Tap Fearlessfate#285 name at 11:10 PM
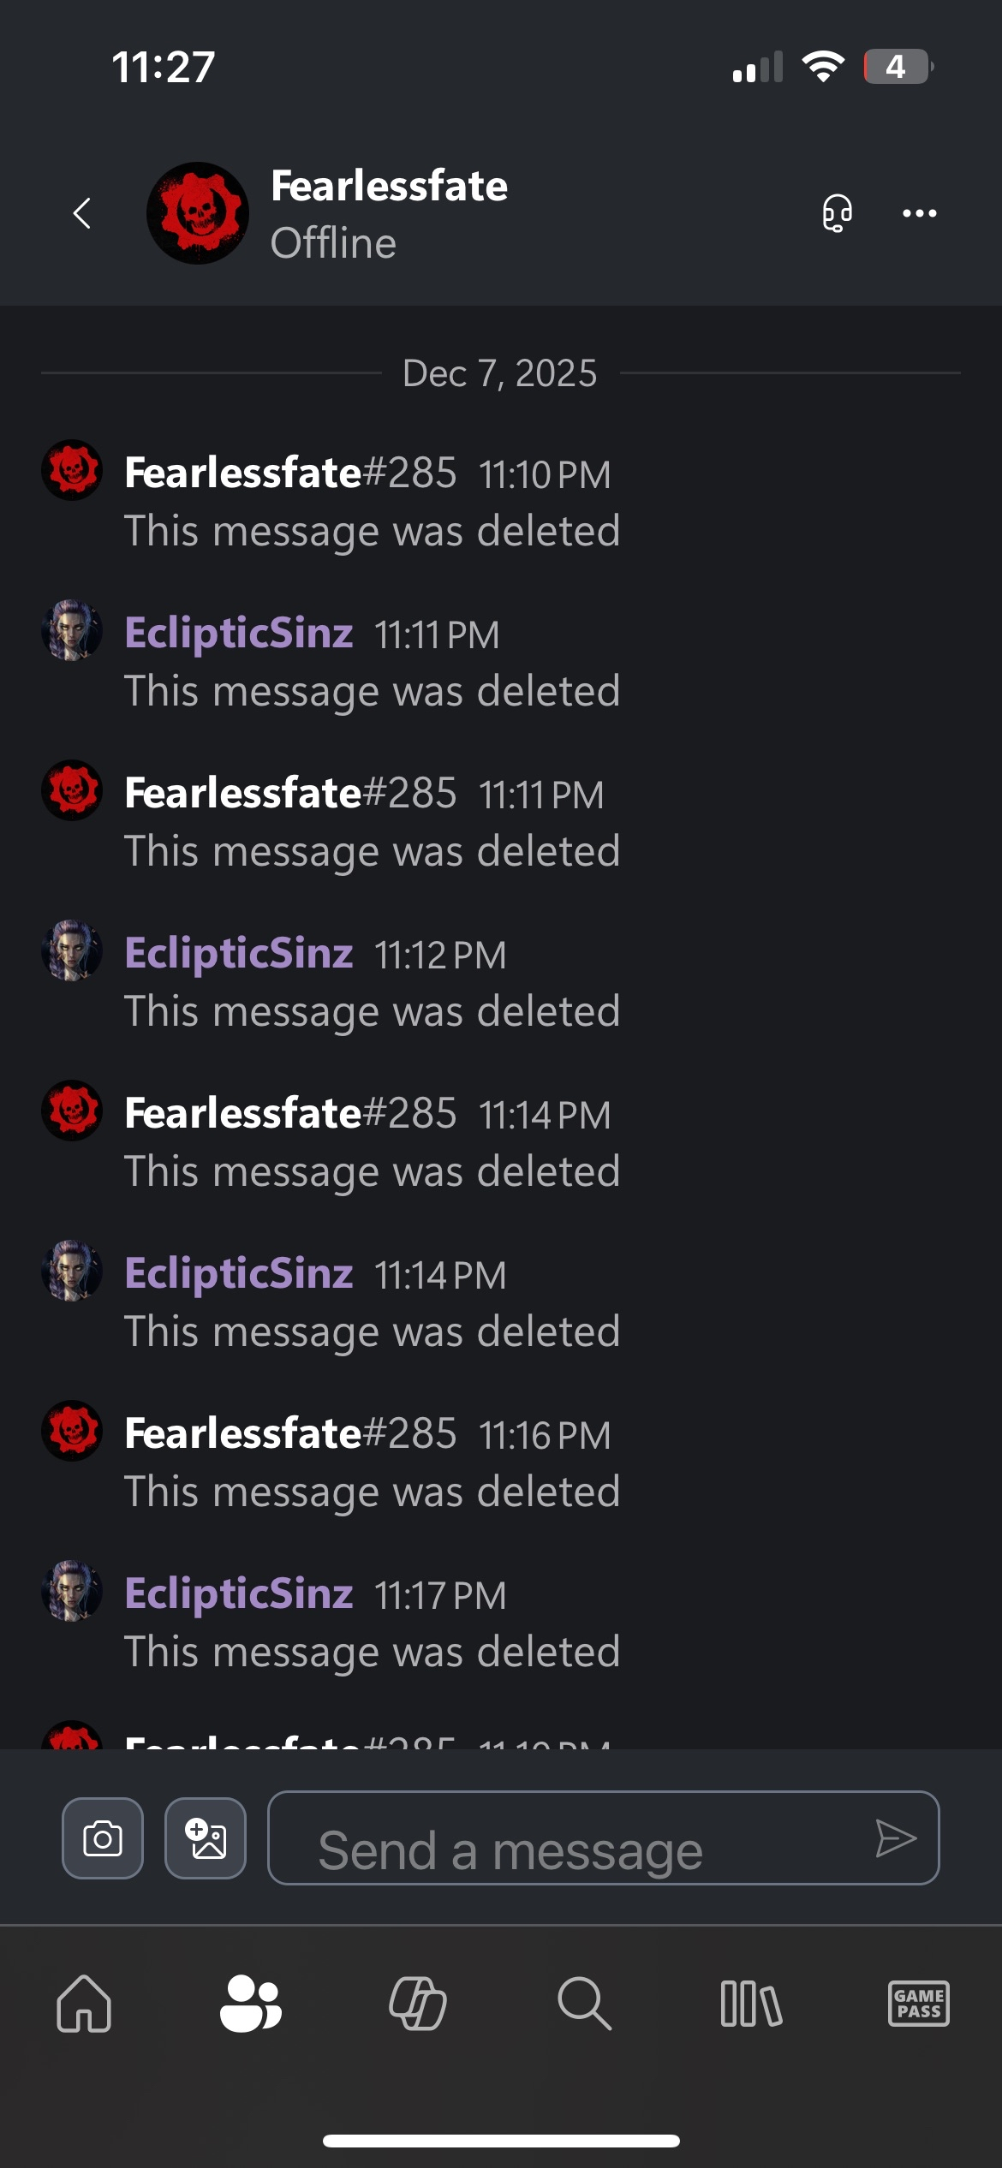 (x=290, y=473)
